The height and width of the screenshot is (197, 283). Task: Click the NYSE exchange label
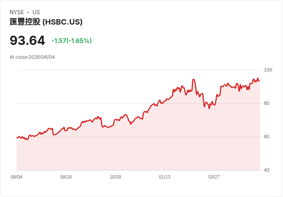point(17,12)
